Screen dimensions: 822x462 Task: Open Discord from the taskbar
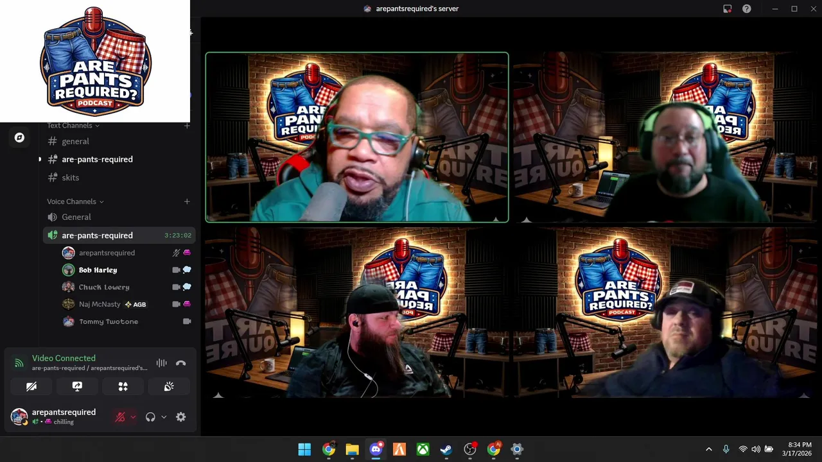point(376,449)
